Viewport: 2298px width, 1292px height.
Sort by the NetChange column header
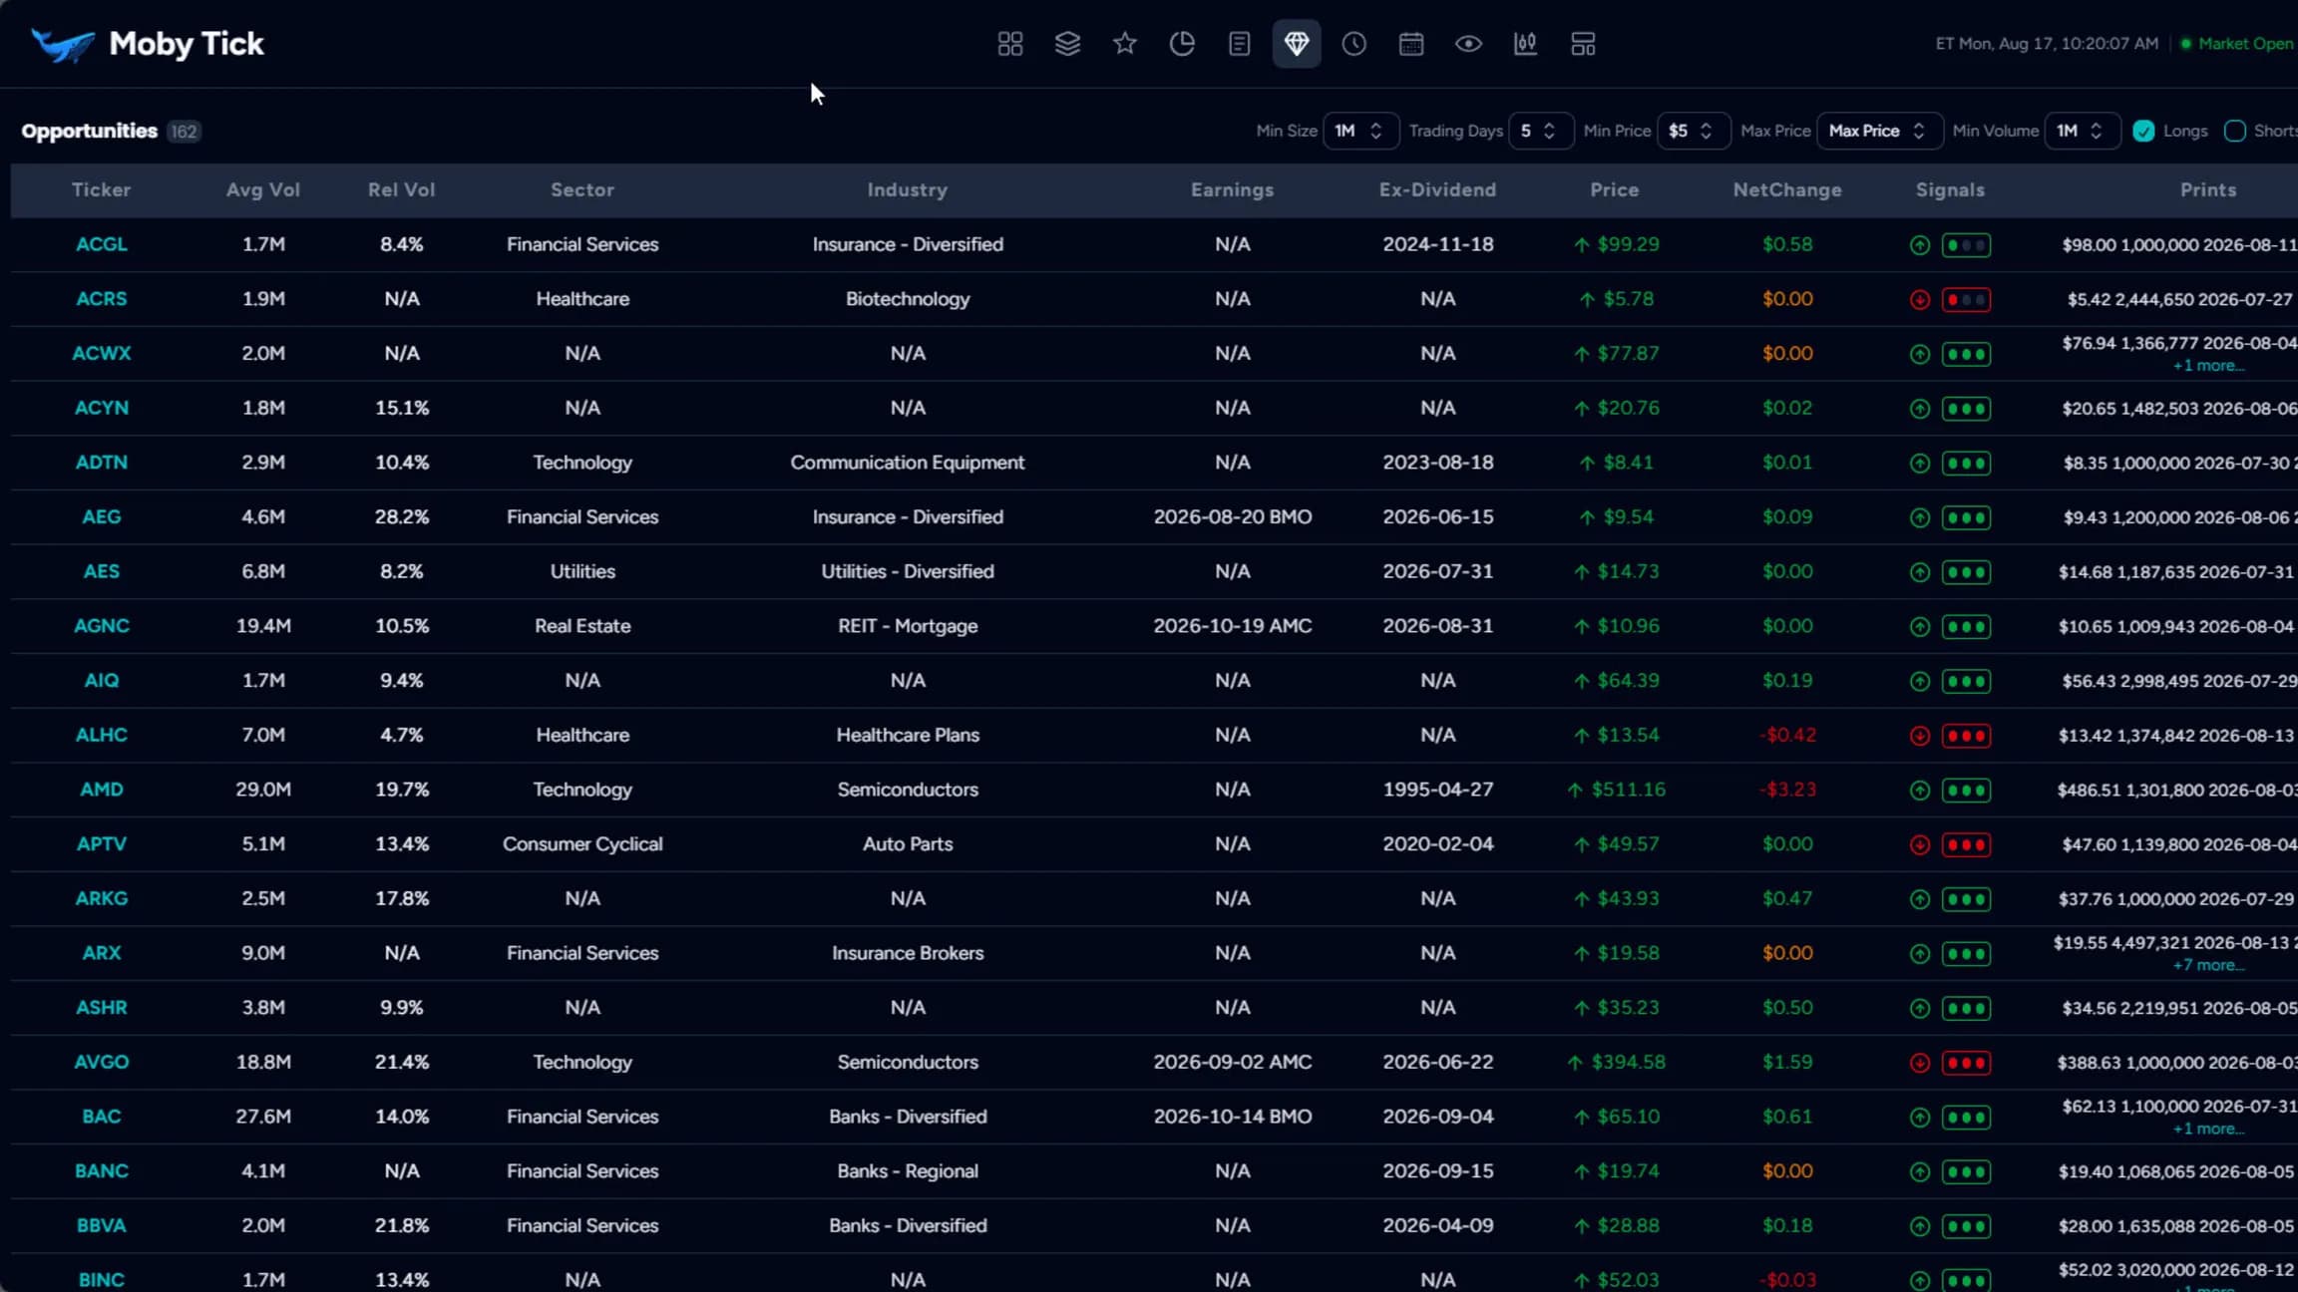coord(1787,189)
